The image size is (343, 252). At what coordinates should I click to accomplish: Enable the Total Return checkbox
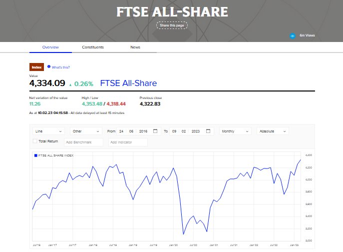pos(35,141)
